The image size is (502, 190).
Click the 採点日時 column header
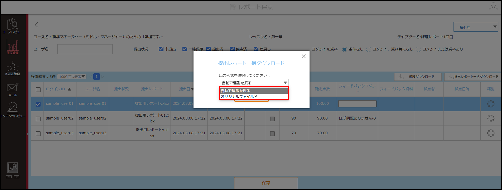[462, 89]
